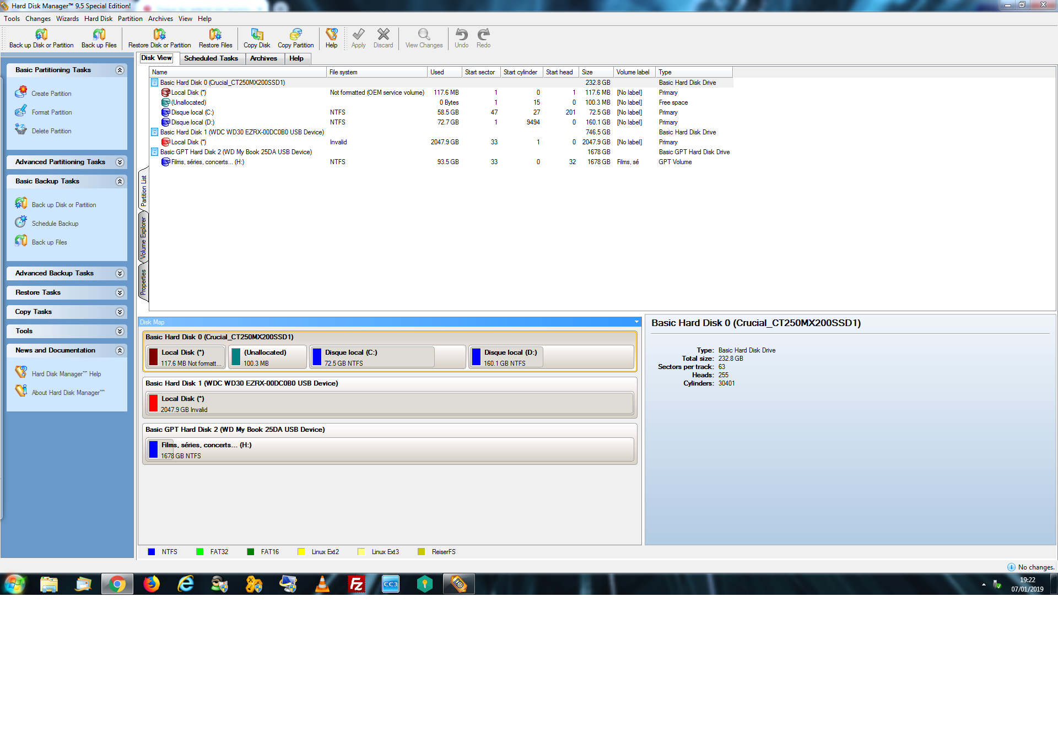Click Back up Disk or Partition sidebar link
This screenshot has height=732, width=1058.
pos(64,205)
